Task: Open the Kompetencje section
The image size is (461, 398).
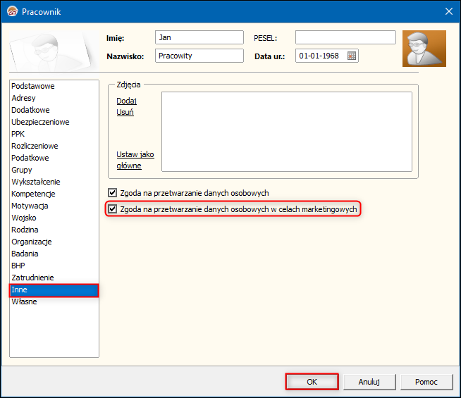Action: [54, 194]
